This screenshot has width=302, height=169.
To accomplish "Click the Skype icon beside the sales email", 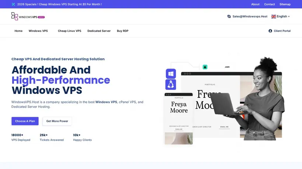I will point(229,16).
